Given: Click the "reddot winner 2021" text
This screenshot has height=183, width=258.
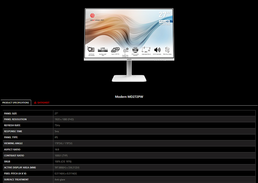Looking at the screenshot, I should 97,20.
